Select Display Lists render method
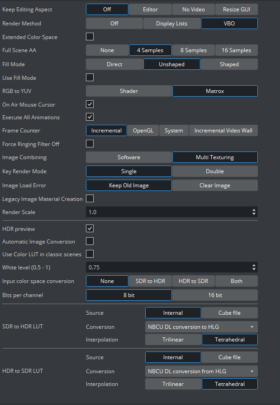Viewport: 280px width, 405px height. tap(171, 24)
